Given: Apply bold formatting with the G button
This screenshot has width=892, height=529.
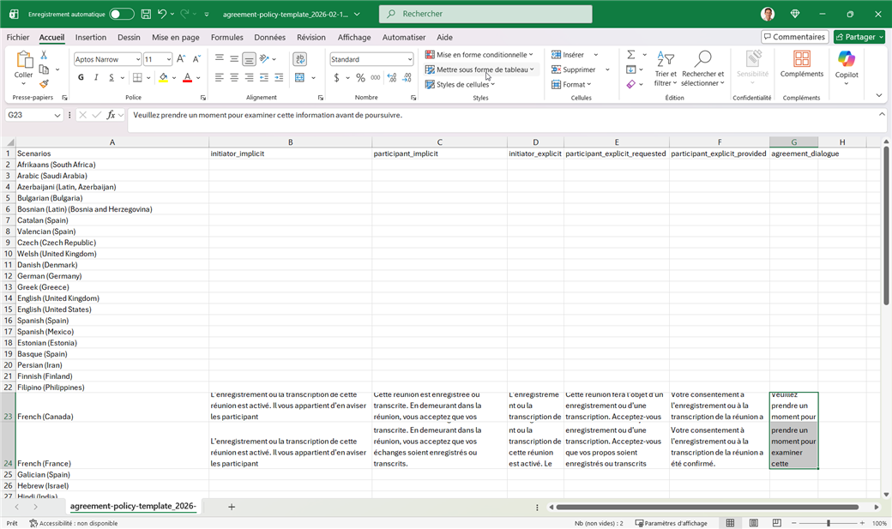Looking at the screenshot, I should point(81,77).
